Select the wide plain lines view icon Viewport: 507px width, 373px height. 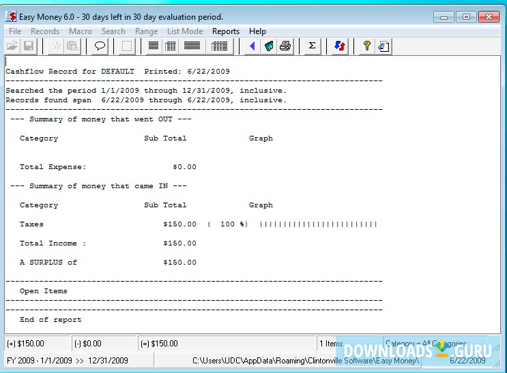coord(192,46)
